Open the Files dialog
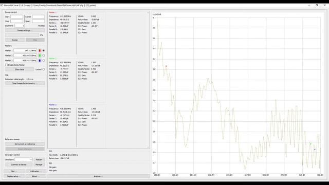The image size is (329, 185). coord(14,171)
